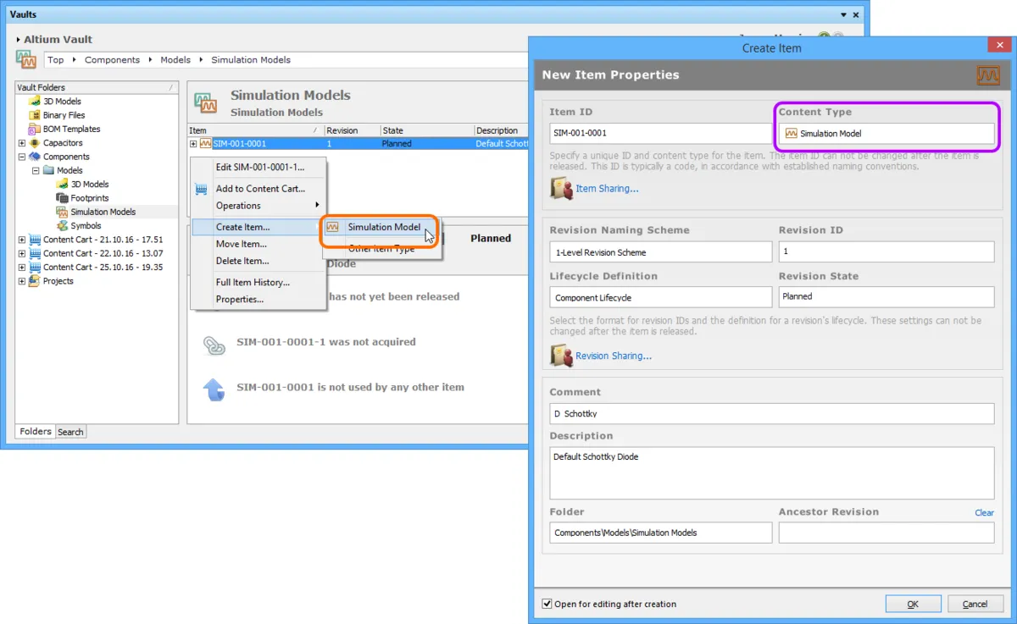Open the Operations submenu
The width and height of the screenshot is (1017, 624).
pyautogui.click(x=258, y=206)
